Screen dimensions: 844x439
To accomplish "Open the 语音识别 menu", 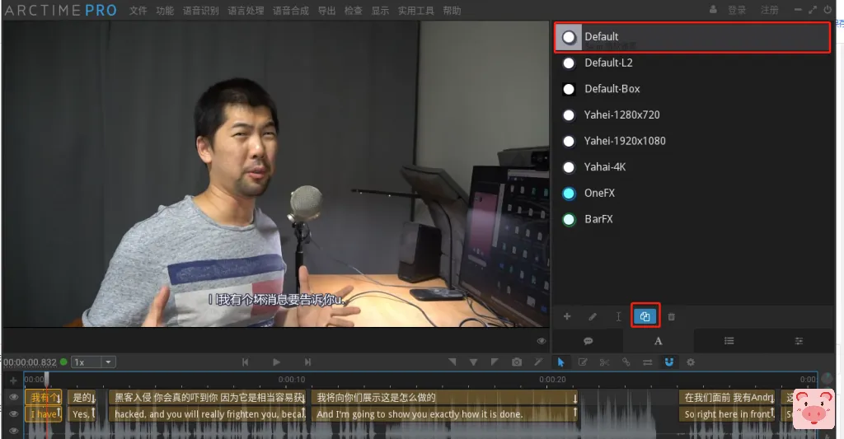I will (x=199, y=11).
